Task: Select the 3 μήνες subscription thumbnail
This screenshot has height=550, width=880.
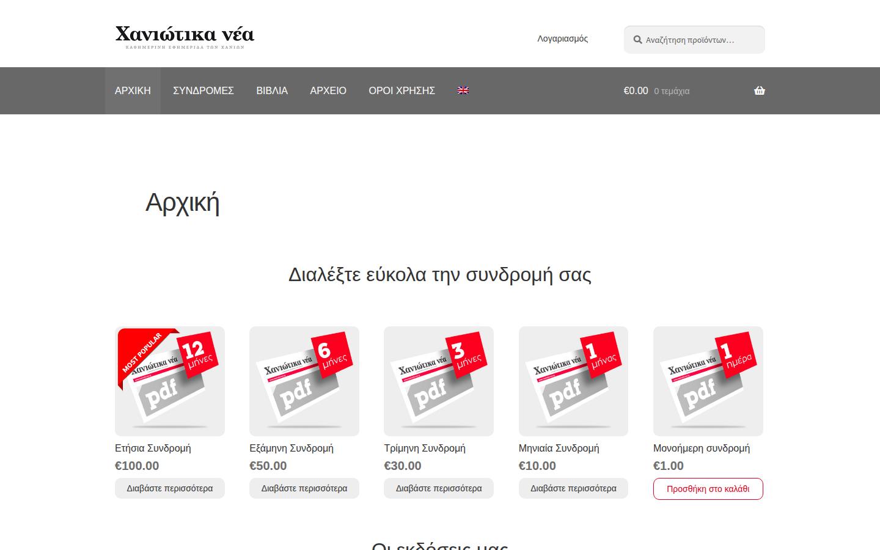Action: point(439,381)
